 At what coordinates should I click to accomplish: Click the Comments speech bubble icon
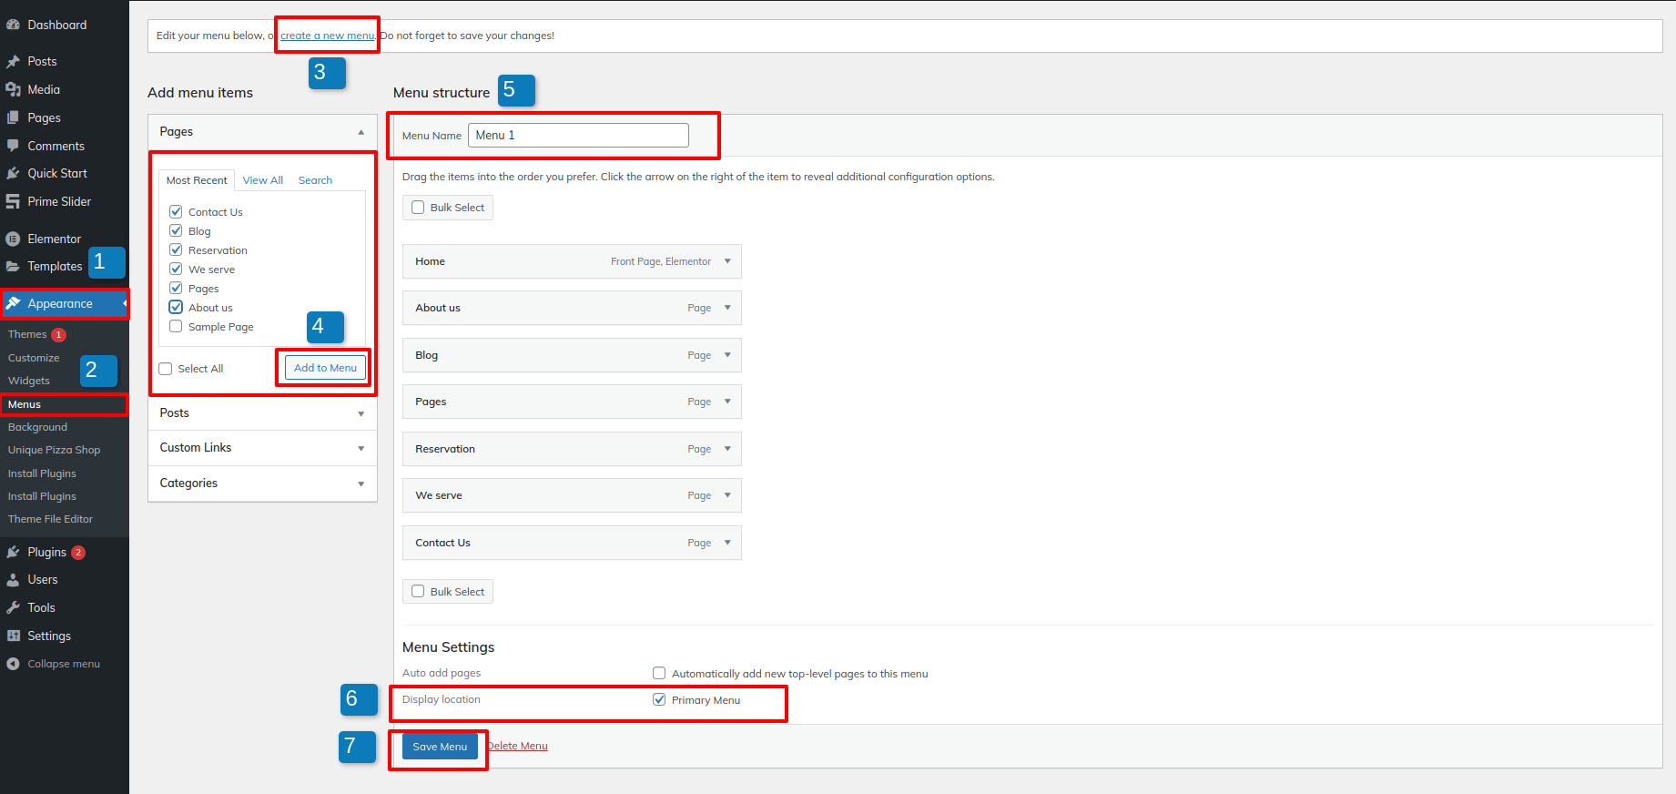tap(13, 146)
